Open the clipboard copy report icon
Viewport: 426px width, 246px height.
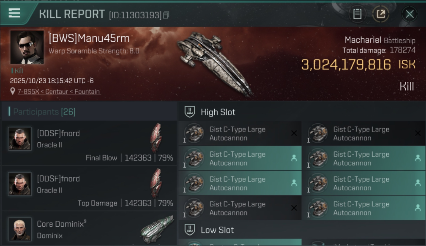tap(357, 14)
